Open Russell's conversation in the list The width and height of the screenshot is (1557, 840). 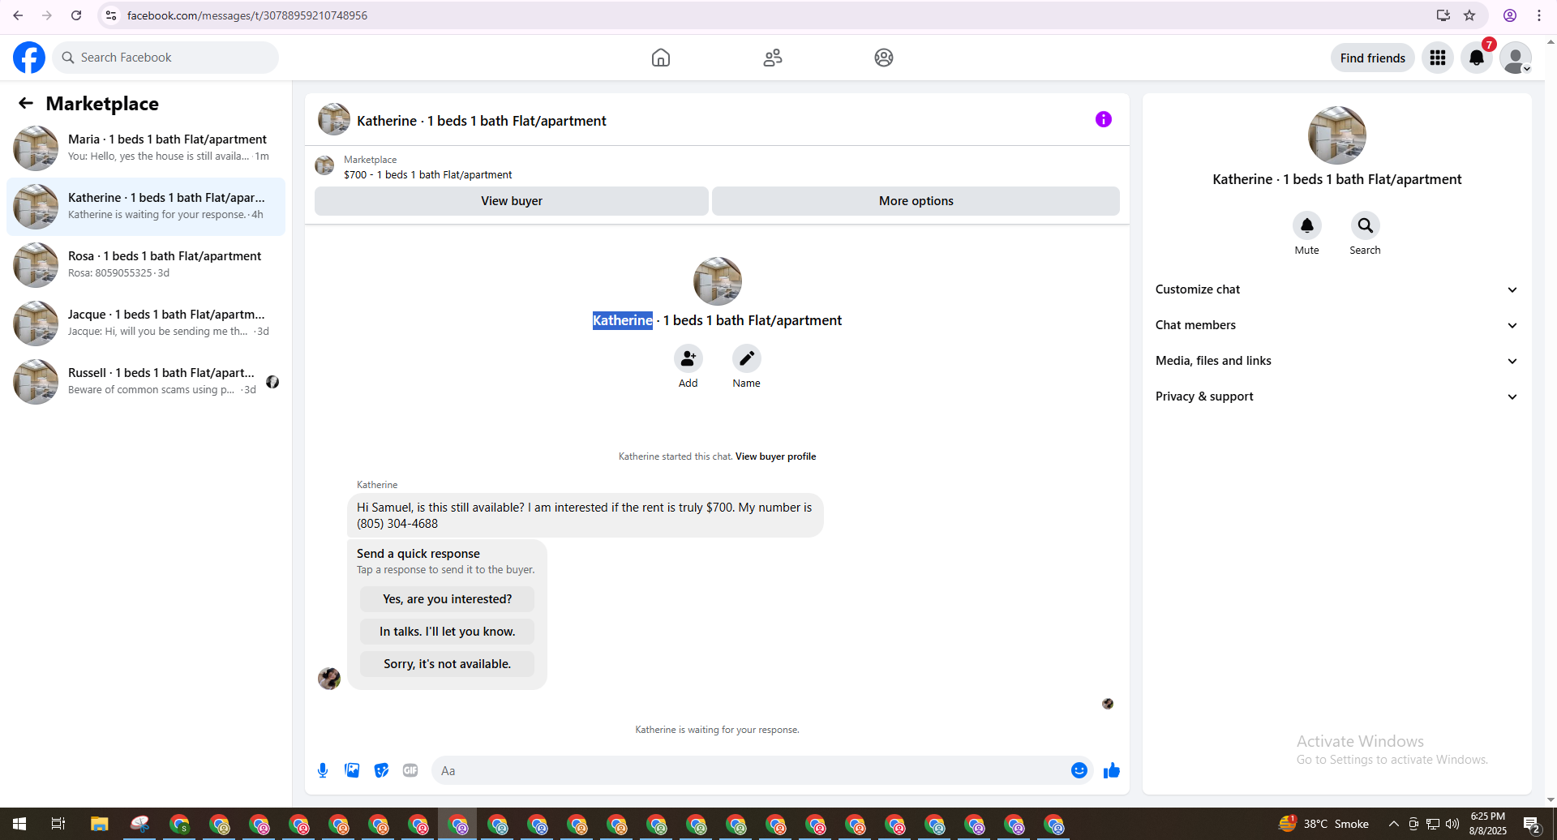(x=146, y=382)
